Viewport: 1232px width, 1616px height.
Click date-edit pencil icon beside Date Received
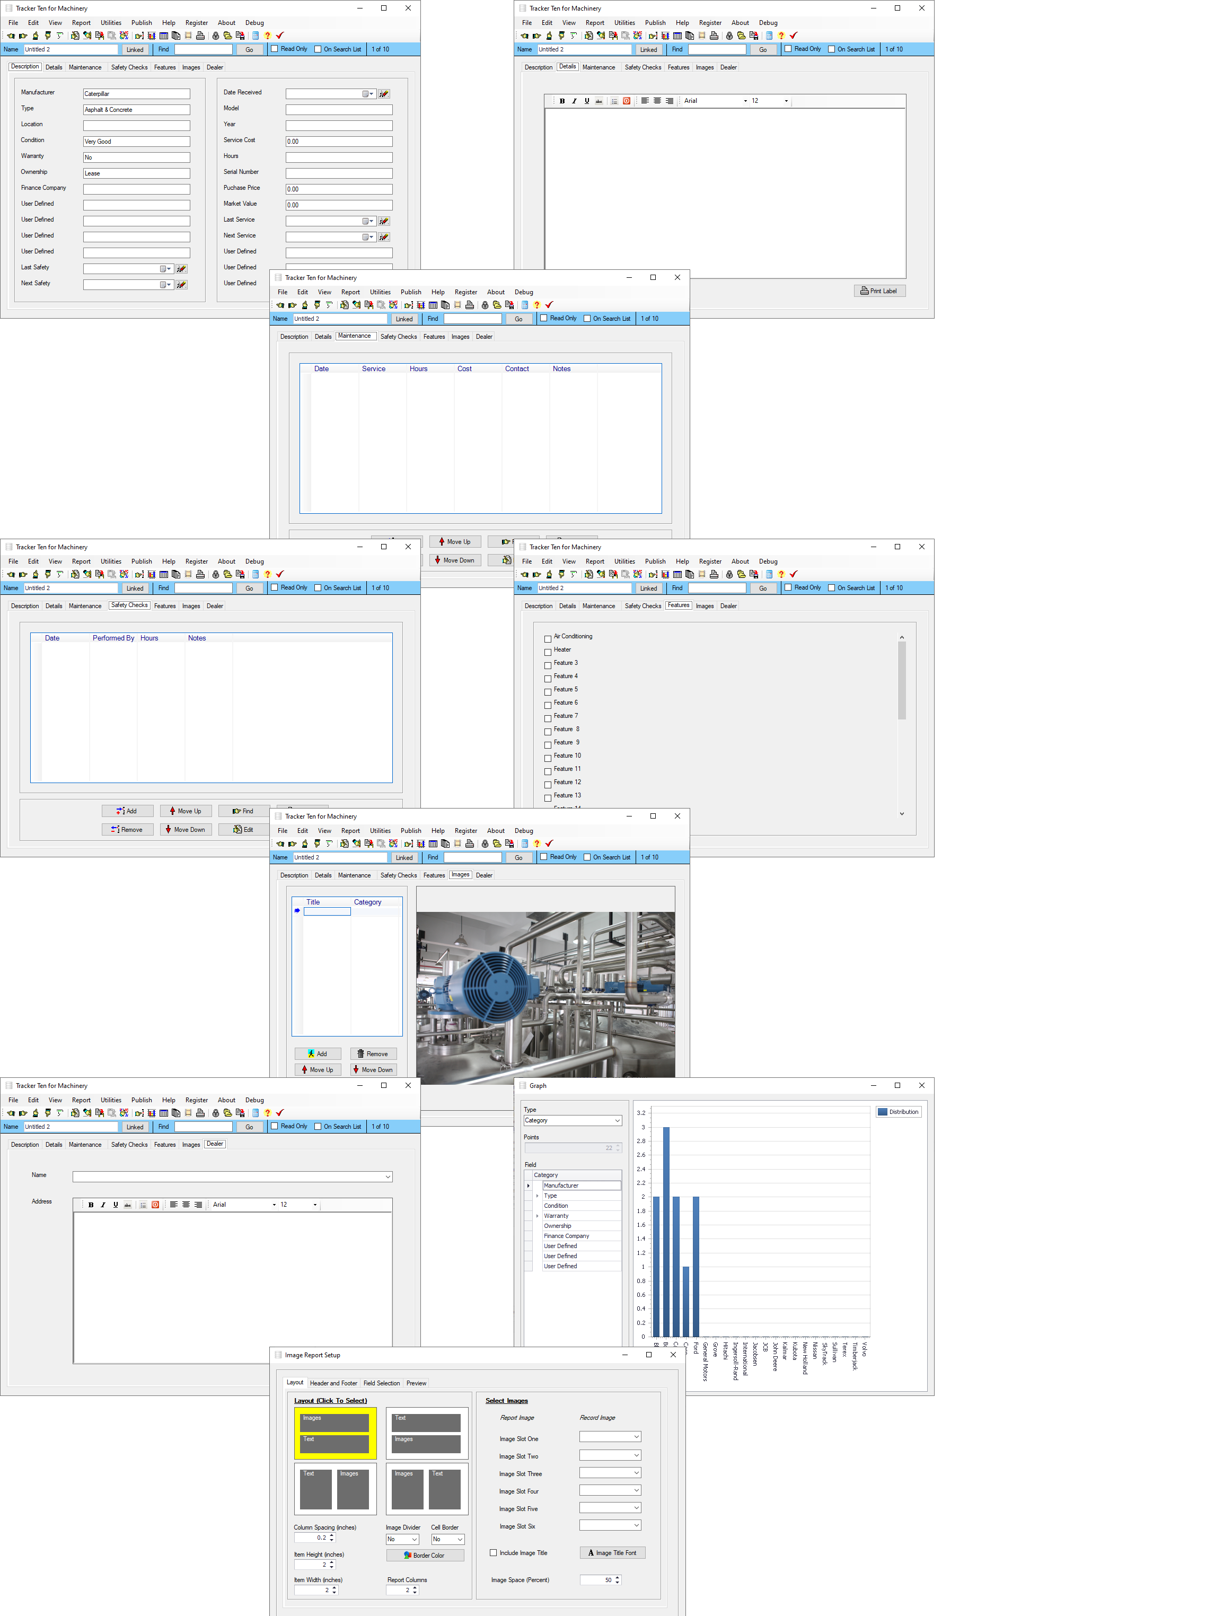tap(384, 94)
